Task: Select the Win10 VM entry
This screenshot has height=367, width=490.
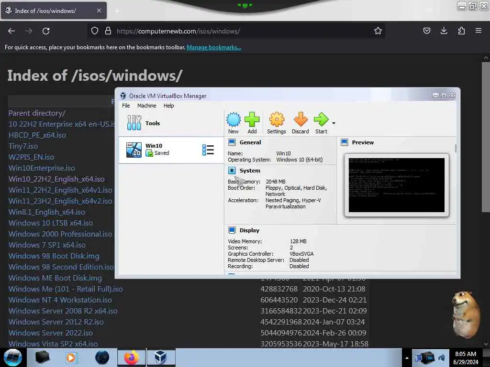Action: 171,150
